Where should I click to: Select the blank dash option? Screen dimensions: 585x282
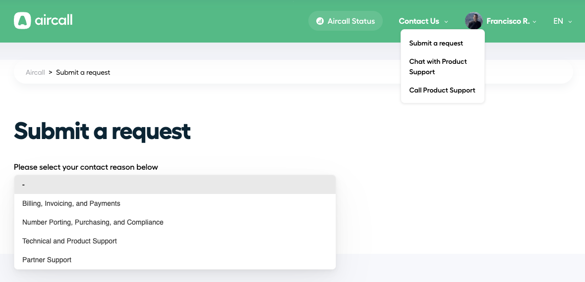pos(175,185)
